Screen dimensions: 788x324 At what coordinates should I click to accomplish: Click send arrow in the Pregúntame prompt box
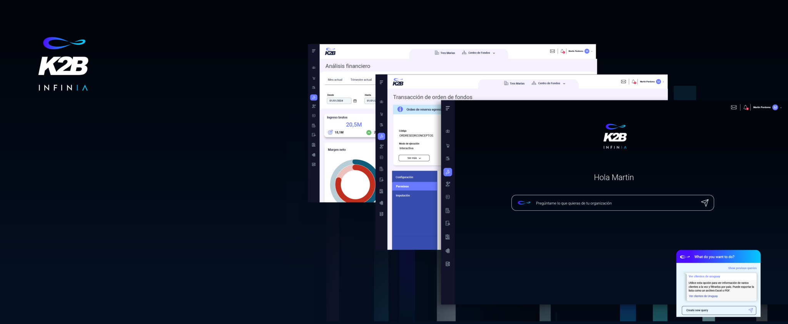(705, 203)
